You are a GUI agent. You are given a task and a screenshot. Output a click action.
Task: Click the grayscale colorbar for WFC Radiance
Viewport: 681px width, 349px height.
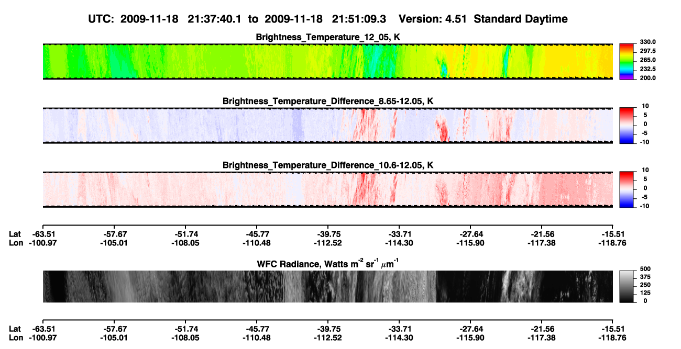(x=627, y=287)
